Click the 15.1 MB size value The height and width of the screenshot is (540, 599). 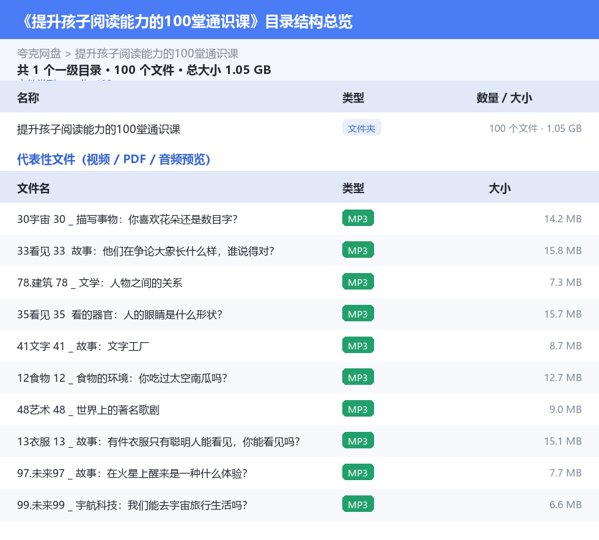tap(563, 441)
